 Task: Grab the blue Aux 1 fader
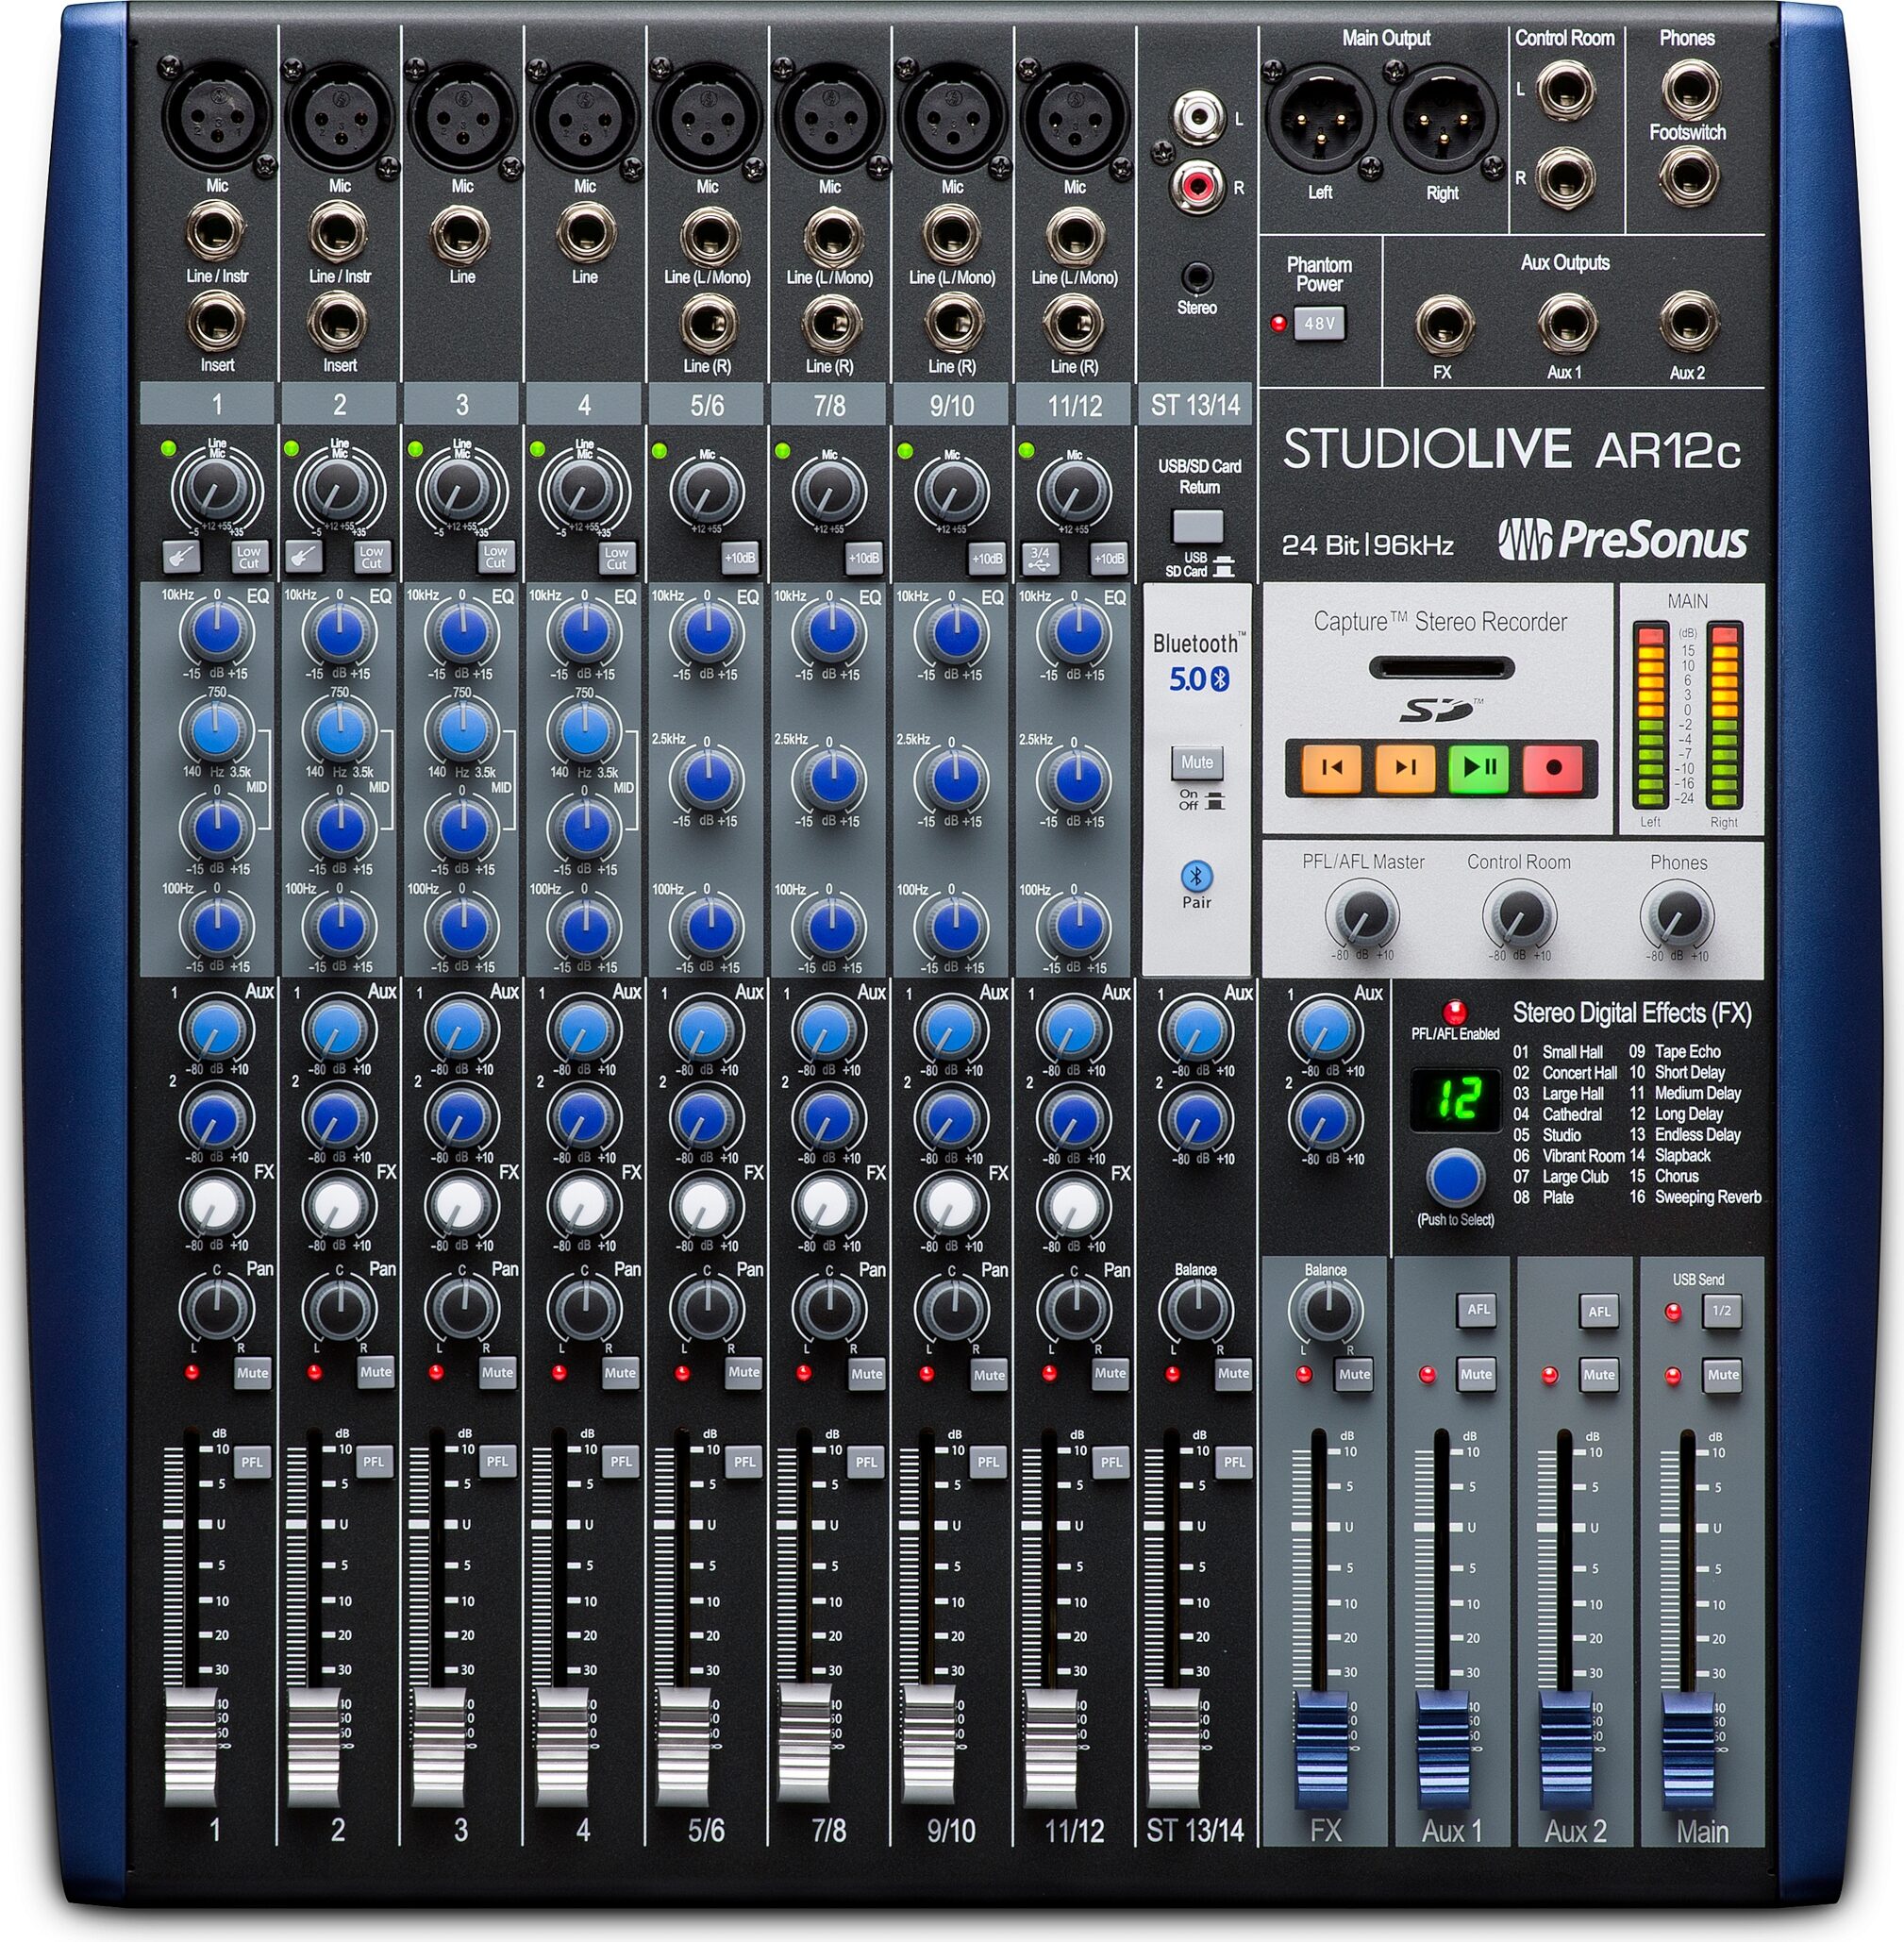click(1443, 1751)
